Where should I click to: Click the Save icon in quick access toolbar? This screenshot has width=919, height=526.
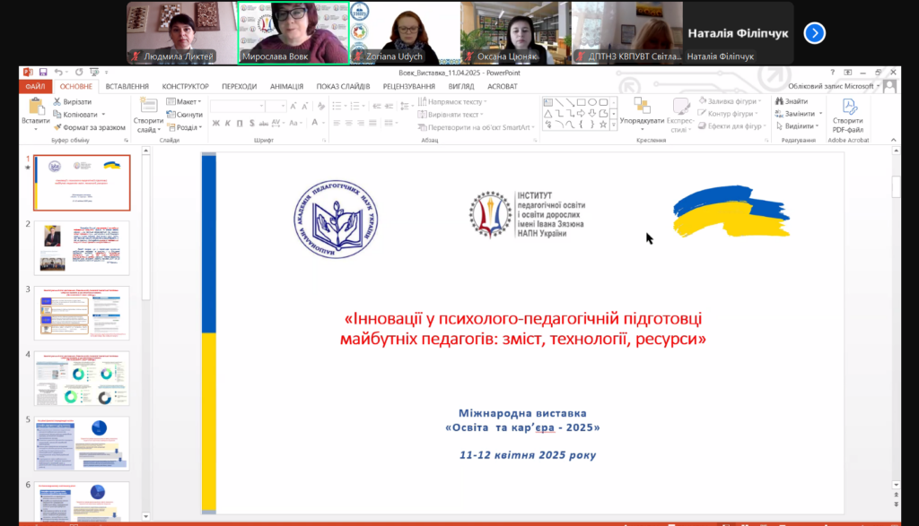click(42, 72)
